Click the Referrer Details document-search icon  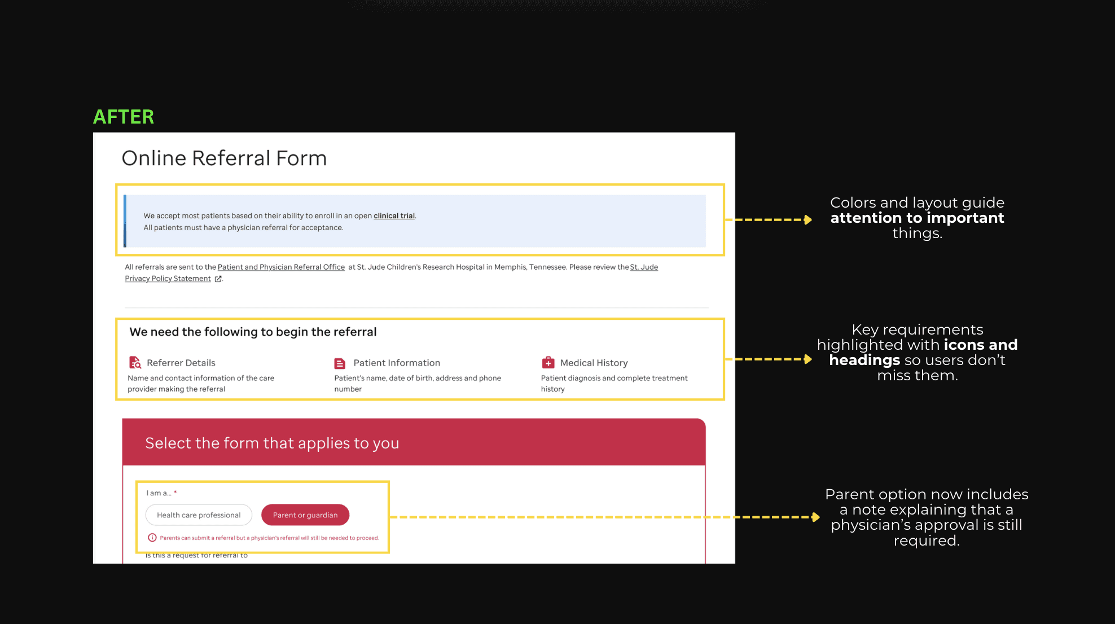coord(135,362)
